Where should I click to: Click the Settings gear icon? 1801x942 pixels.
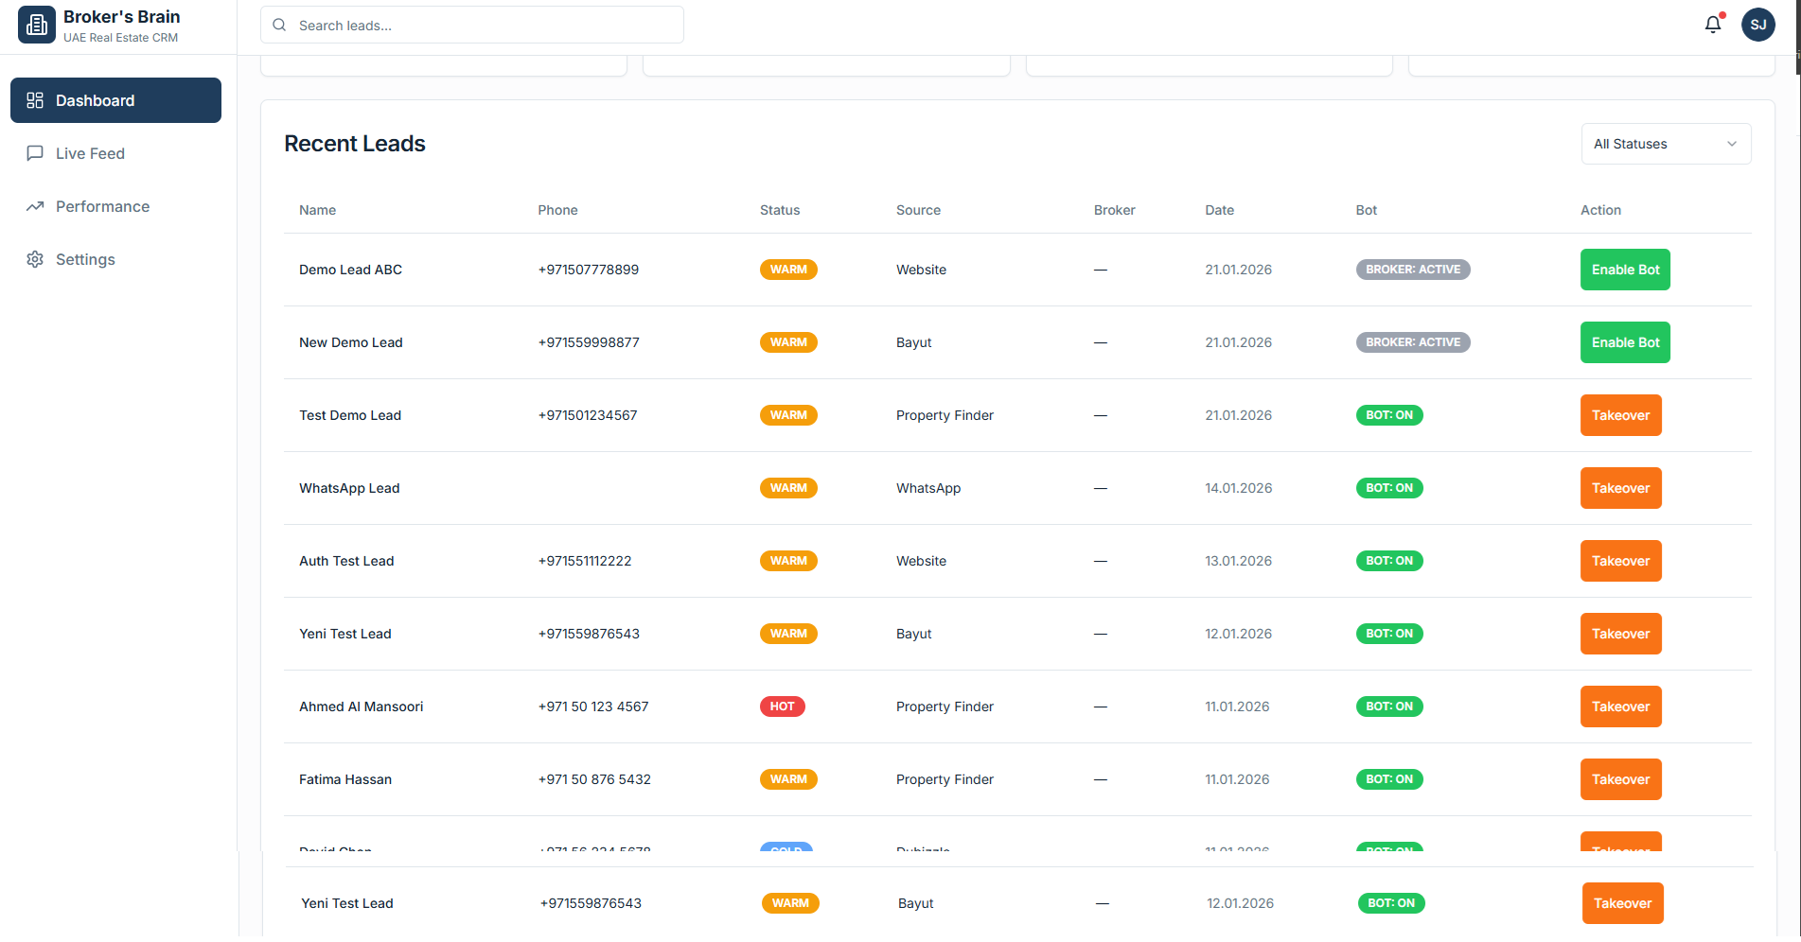[35, 259]
